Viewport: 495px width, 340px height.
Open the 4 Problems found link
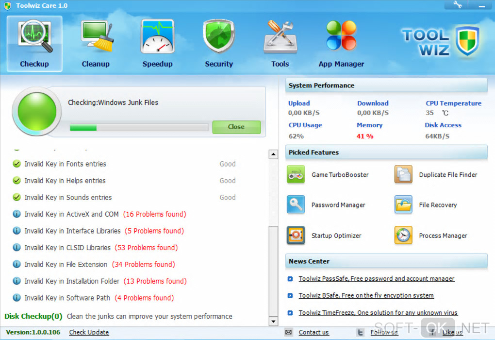tap(144, 298)
